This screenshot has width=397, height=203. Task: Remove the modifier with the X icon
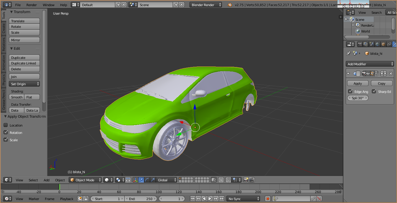click(x=391, y=74)
